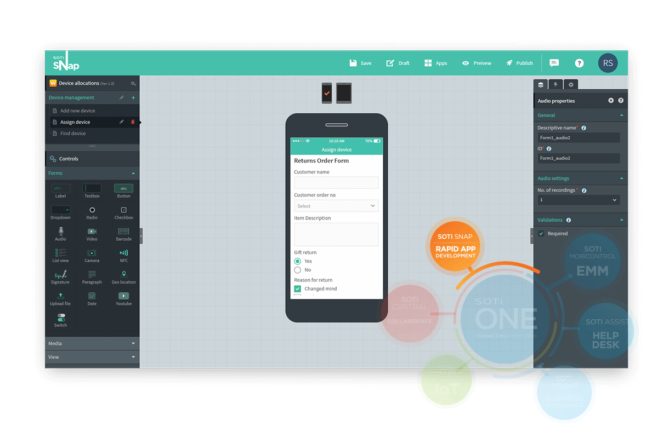Pick the Geo location control
This screenshot has height=438, width=658.
click(x=124, y=278)
